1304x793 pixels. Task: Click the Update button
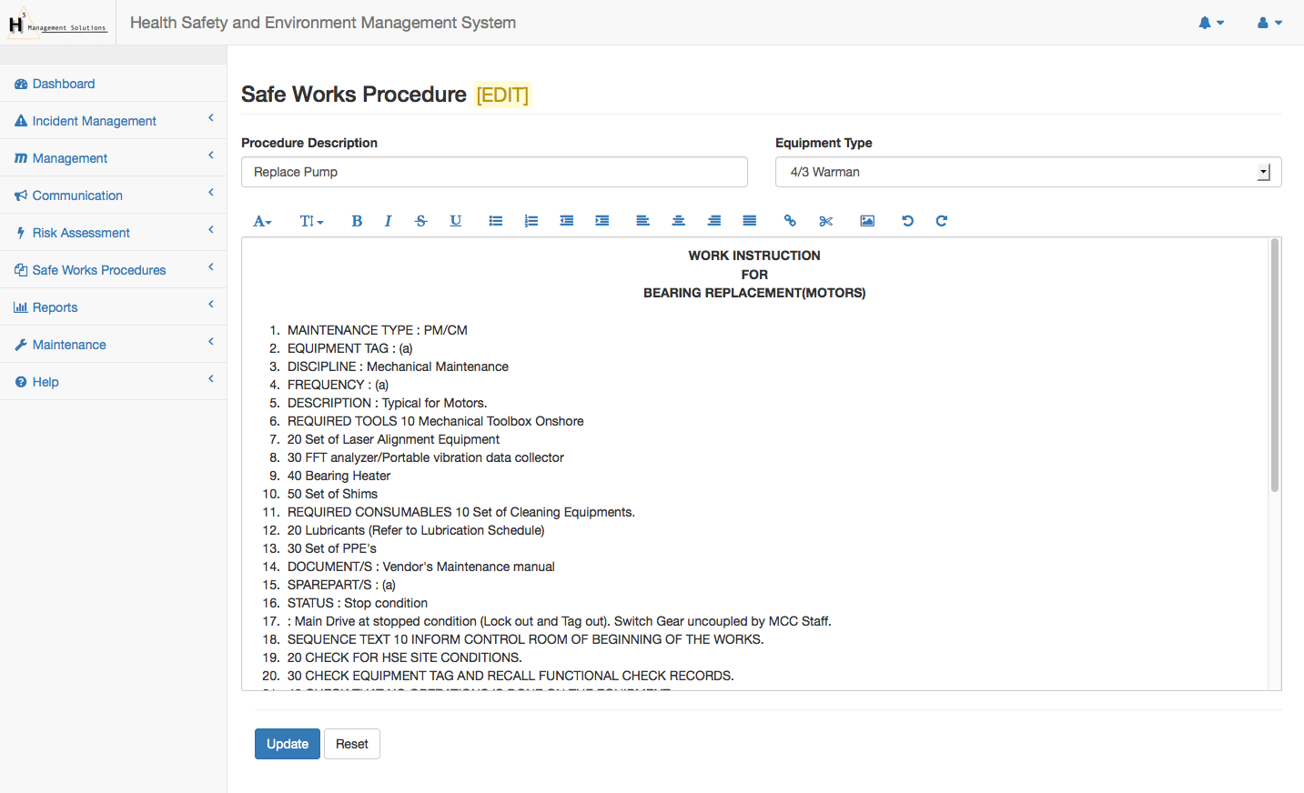pos(288,744)
